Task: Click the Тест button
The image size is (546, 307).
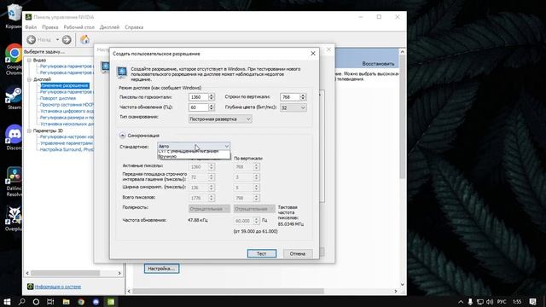Action: (x=262, y=254)
